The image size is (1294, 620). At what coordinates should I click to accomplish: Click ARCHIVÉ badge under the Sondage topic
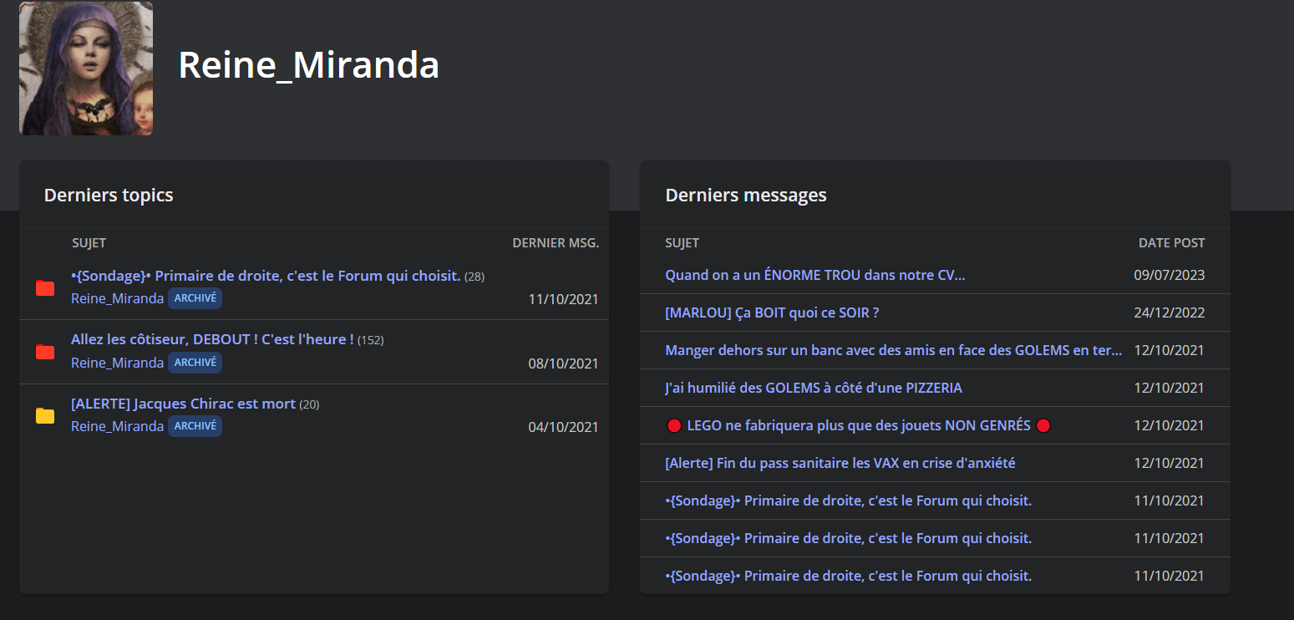click(195, 298)
